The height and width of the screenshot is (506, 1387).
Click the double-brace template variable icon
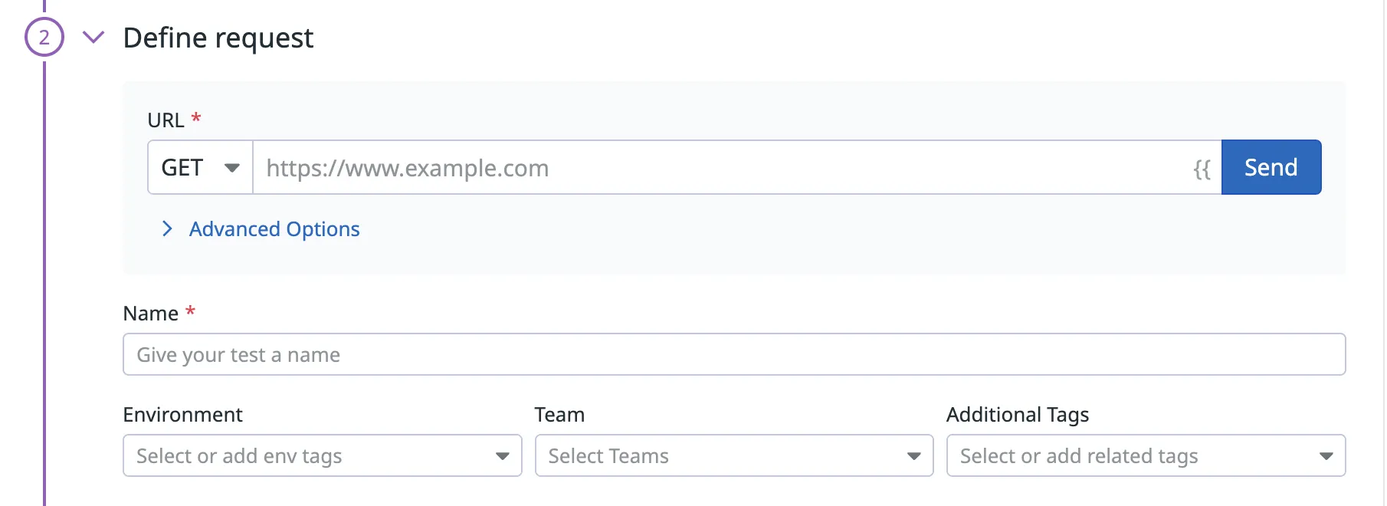pos(1202,169)
